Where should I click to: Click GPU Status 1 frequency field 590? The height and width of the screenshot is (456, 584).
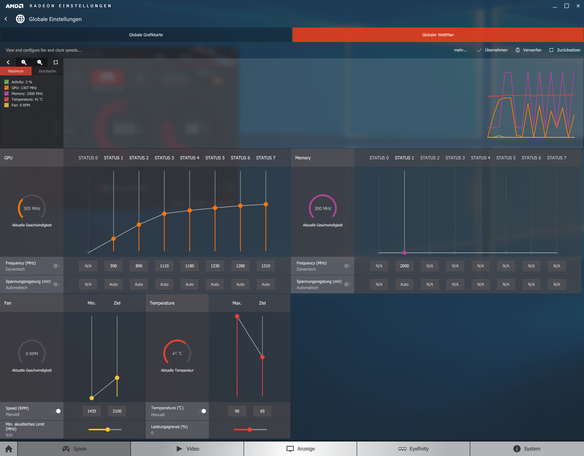tap(113, 266)
